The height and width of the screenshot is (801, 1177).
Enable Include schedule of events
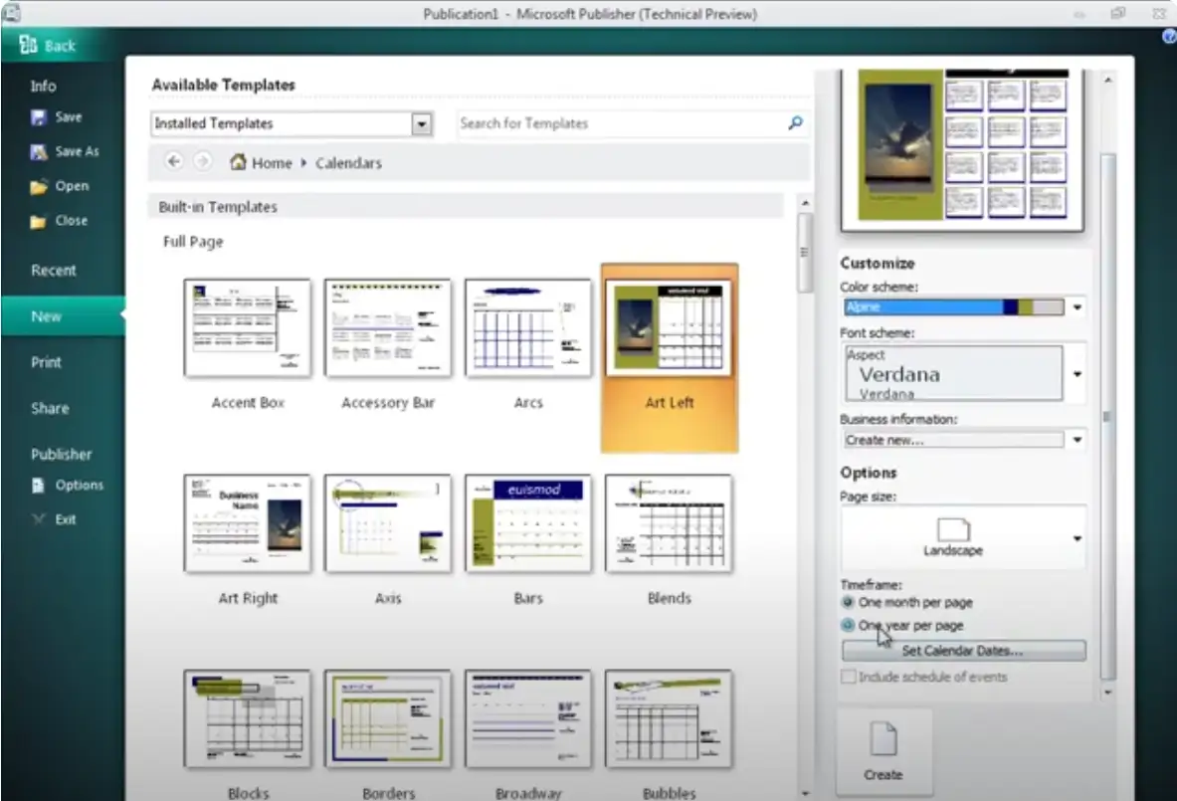pos(849,677)
